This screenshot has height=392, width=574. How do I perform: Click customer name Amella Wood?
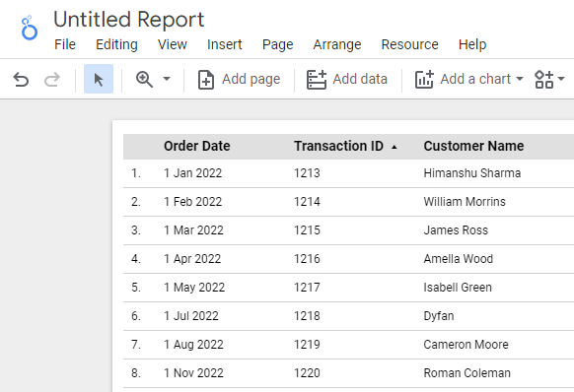pyautogui.click(x=459, y=258)
